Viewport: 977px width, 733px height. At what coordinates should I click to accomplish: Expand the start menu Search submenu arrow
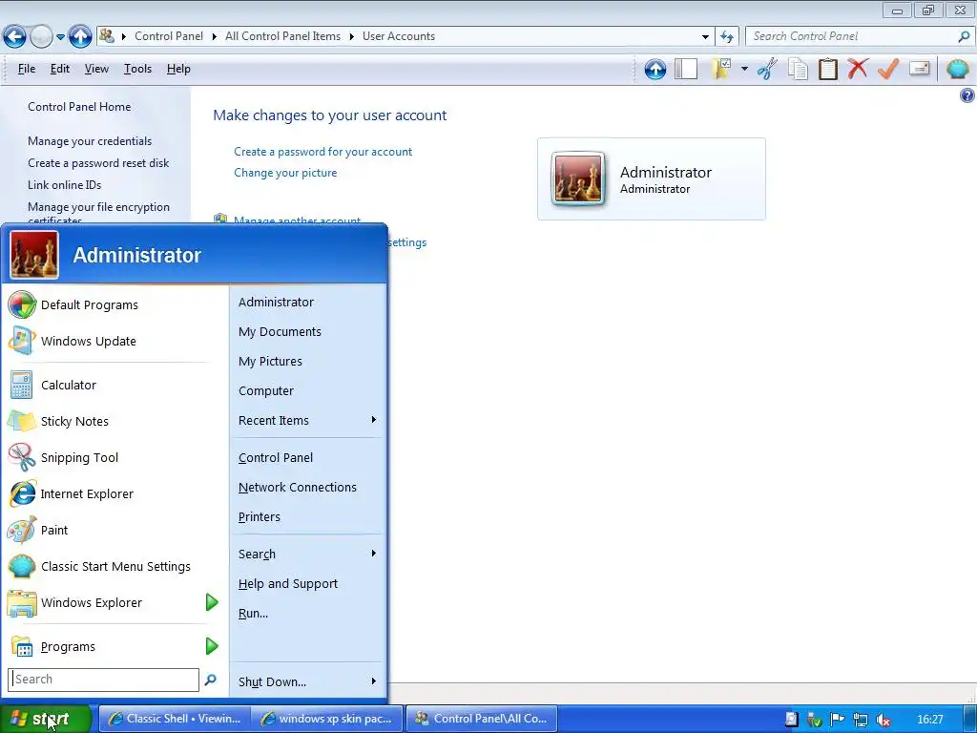[x=373, y=554]
